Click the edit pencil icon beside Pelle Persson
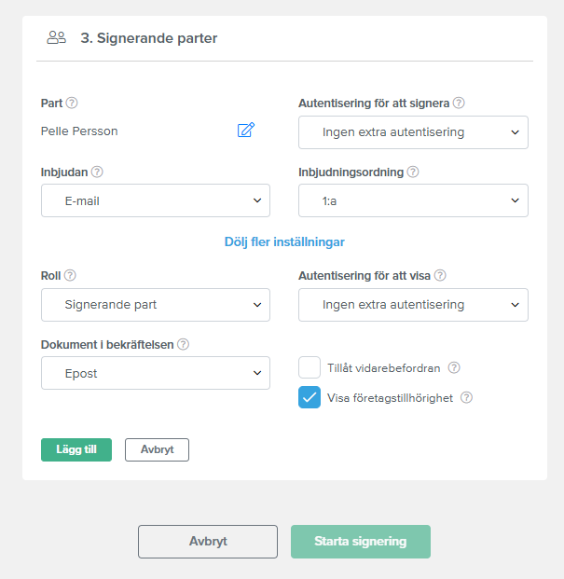This screenshot has height=579, width=564. click(246, 130)
